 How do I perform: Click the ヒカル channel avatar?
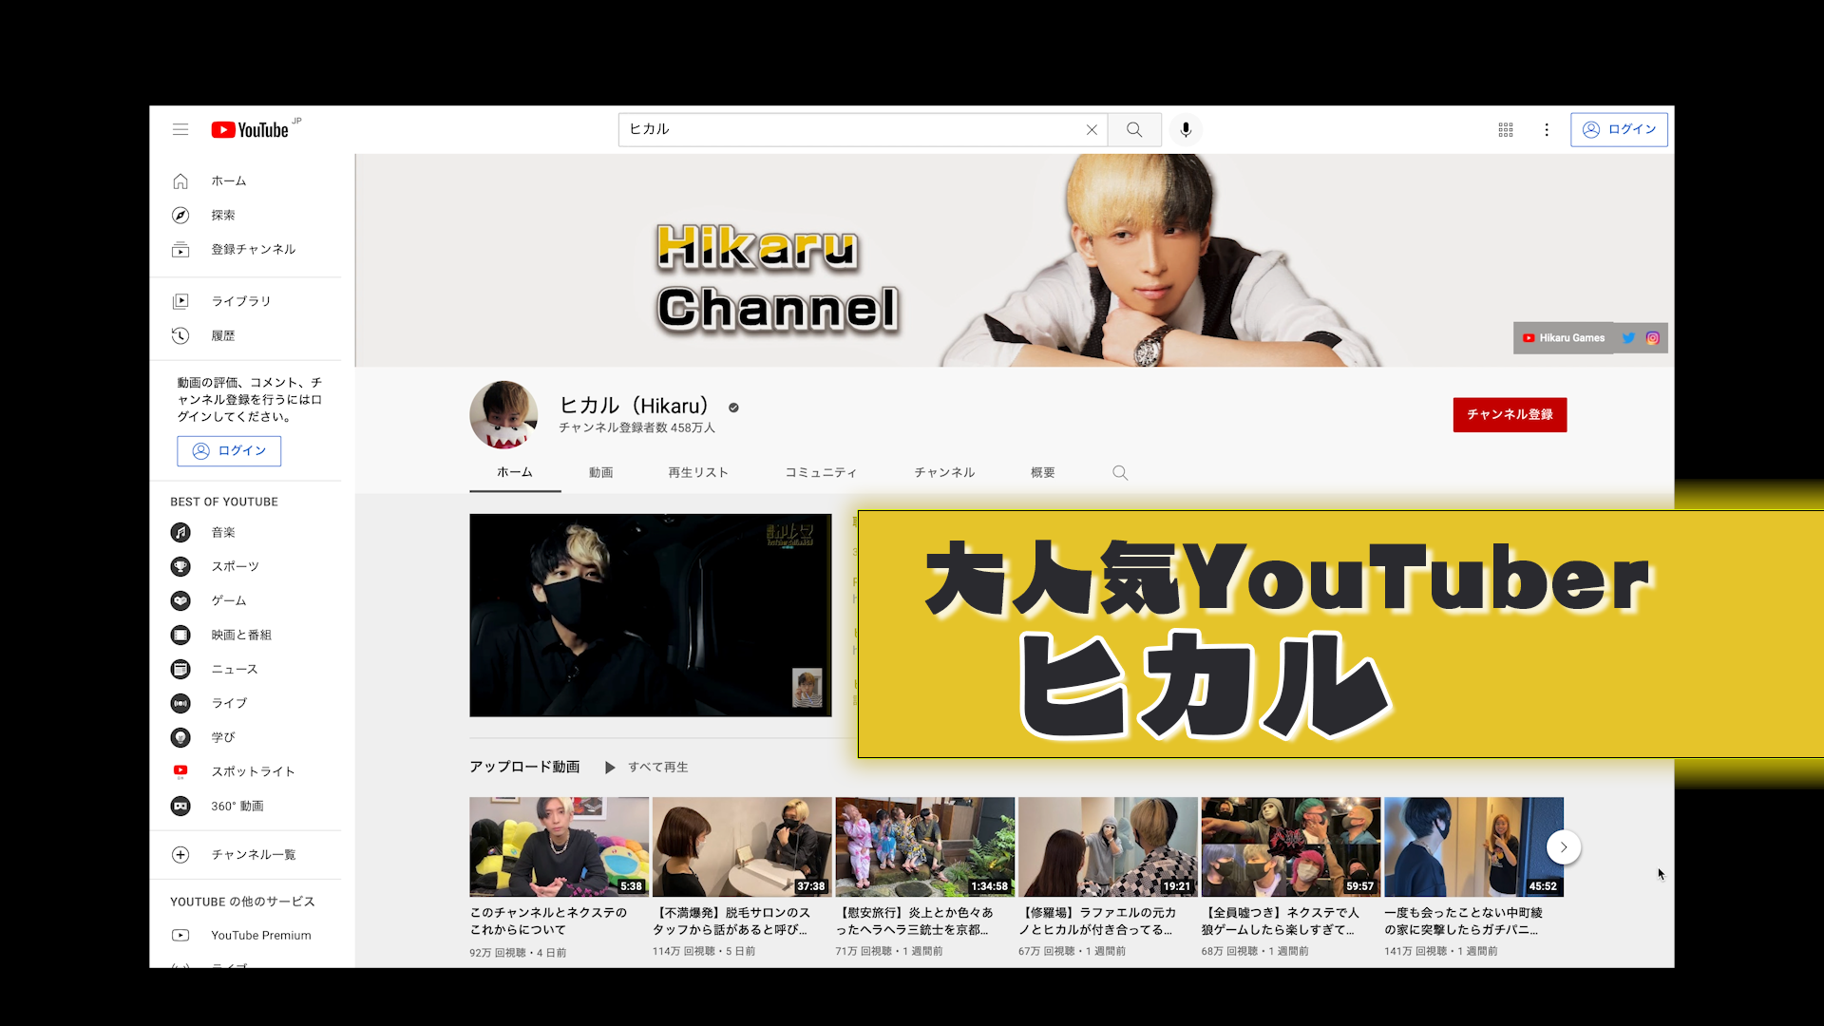(503, 415)
